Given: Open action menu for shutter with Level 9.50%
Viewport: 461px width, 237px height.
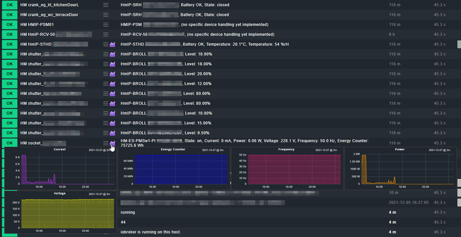Looking at the screenshot, I should (105, 133).
